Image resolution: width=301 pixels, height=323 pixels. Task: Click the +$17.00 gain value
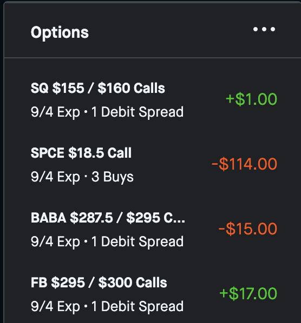coord(248,293)
